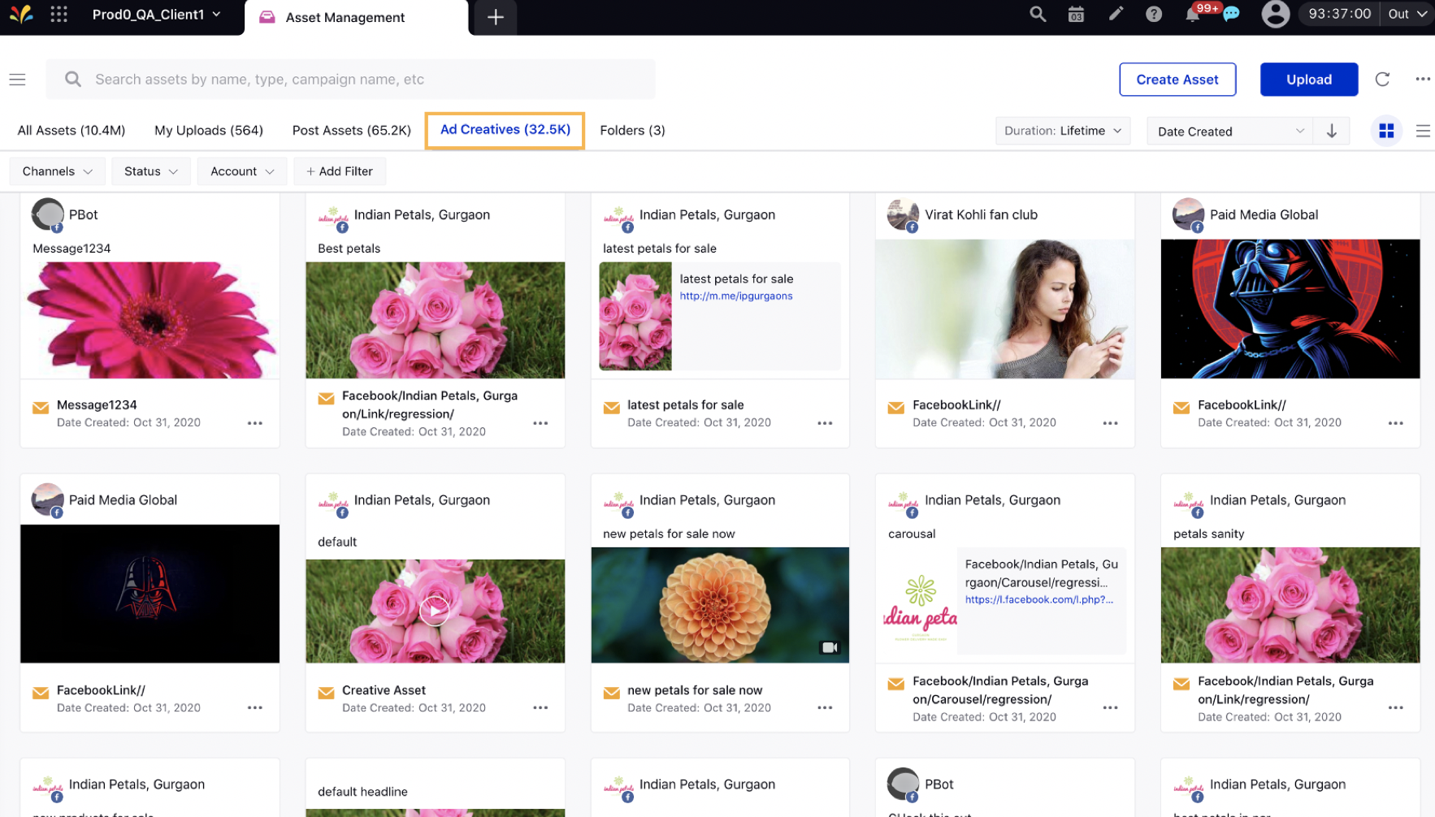Select the Folders (3) tab
Image resolution: width=1435 pixels, height=817 pixels.
point(632,130)
